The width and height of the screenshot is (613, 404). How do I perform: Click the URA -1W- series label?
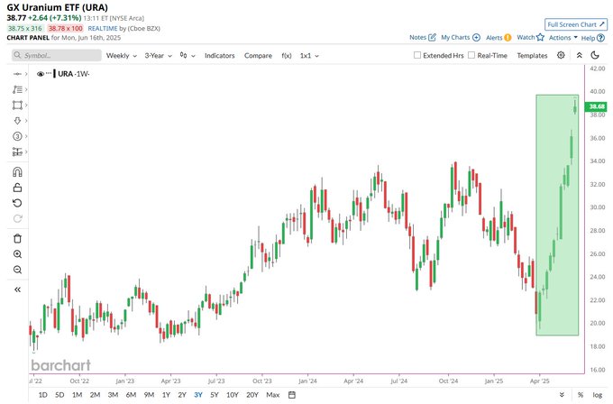click(x=74, y=74)
